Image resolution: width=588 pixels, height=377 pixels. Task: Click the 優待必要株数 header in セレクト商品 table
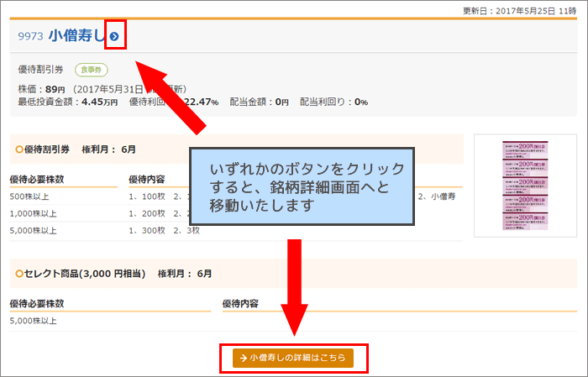(37, 304)
